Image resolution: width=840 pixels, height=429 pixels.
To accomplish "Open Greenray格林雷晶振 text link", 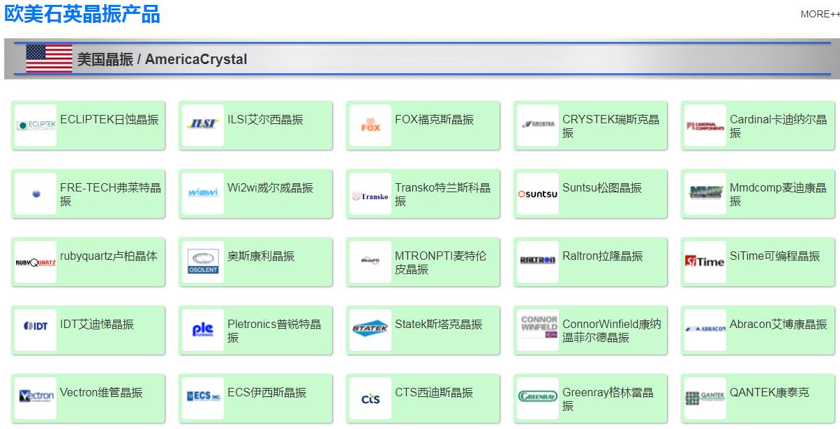I will (608, 399).
